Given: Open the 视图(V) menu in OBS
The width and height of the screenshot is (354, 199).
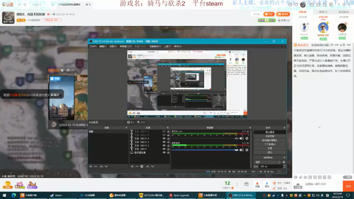Looking at the screenshot, I should click(113, 46).
